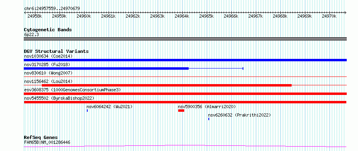Click the ruler's right arrow end
The image size is (358, 151).
(x=346, y=12)
